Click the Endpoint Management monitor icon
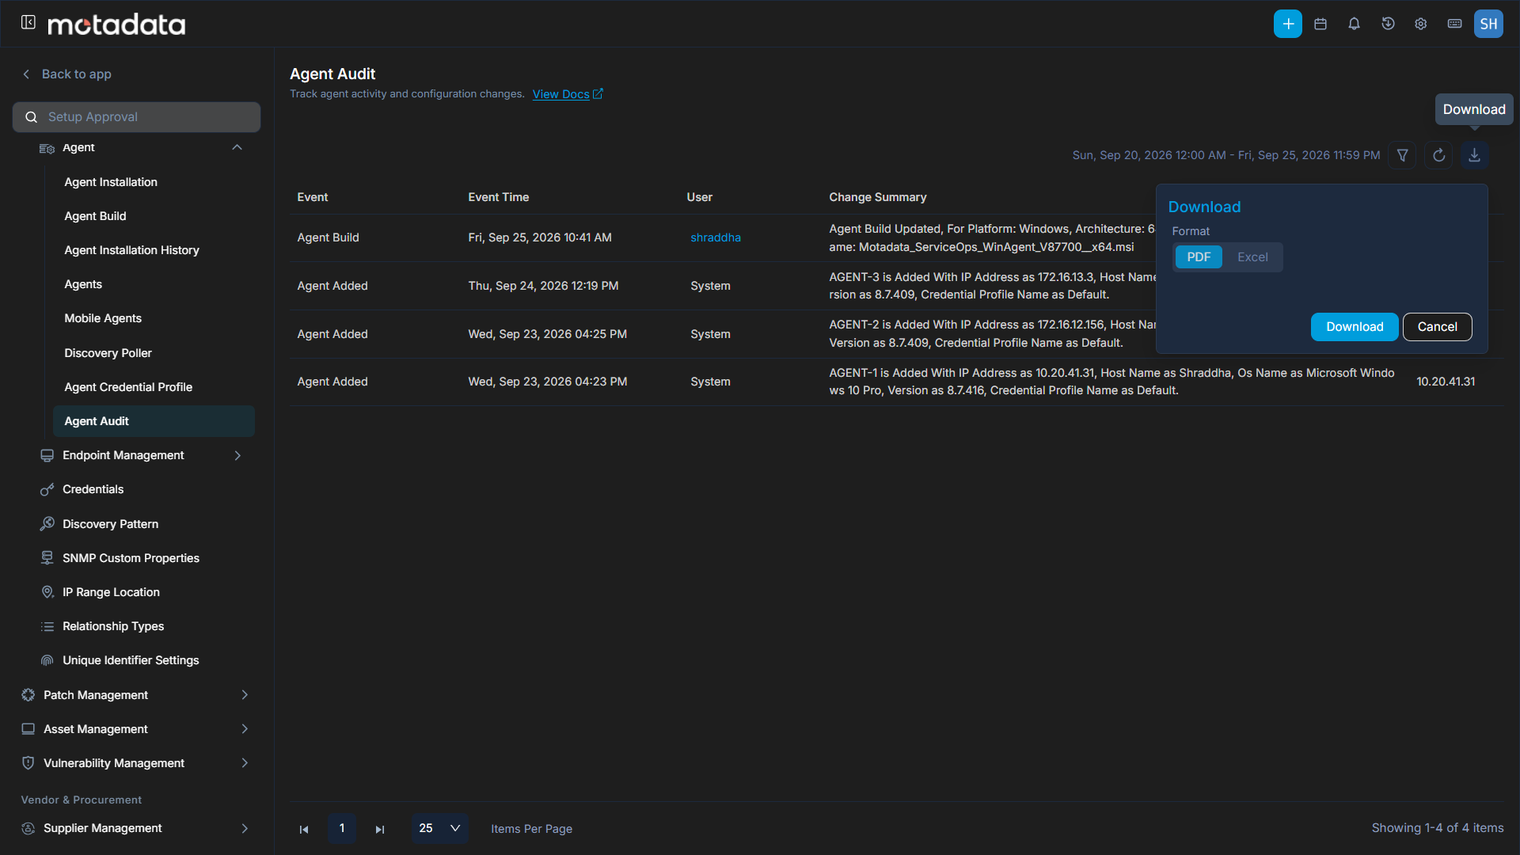This screenshot has width=1520, height=855. tap(47, 455)
